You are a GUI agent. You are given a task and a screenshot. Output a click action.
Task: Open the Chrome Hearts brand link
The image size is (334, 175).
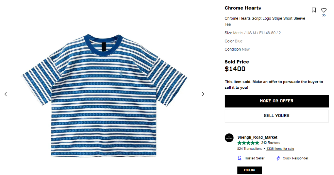coord(243,8)
